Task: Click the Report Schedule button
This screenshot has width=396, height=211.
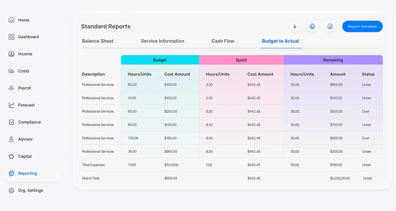Action: tap(362, 27)
